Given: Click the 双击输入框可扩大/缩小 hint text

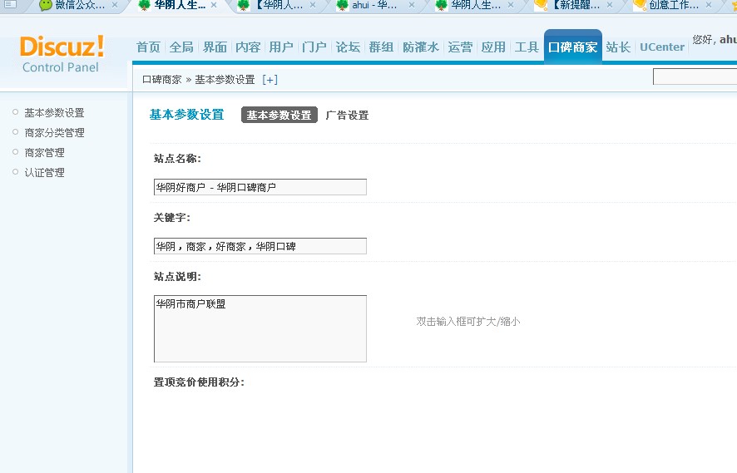Looking at the screenshot, I should (468, 322).
